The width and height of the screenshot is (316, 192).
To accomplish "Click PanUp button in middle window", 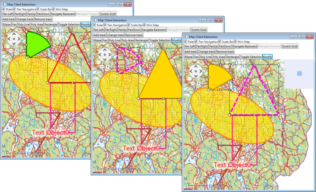I will [122, 30].
